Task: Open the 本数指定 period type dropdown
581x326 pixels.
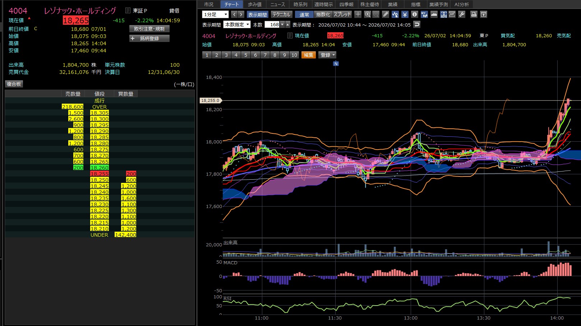Action: coord(236,25)
